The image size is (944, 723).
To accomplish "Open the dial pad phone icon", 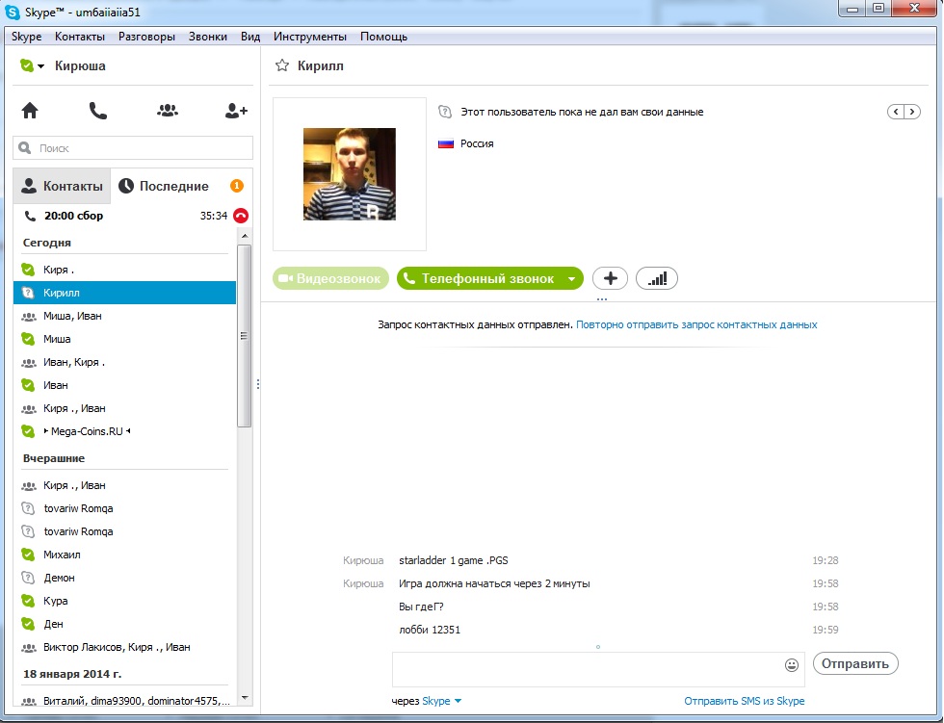I will coord(98,111).
